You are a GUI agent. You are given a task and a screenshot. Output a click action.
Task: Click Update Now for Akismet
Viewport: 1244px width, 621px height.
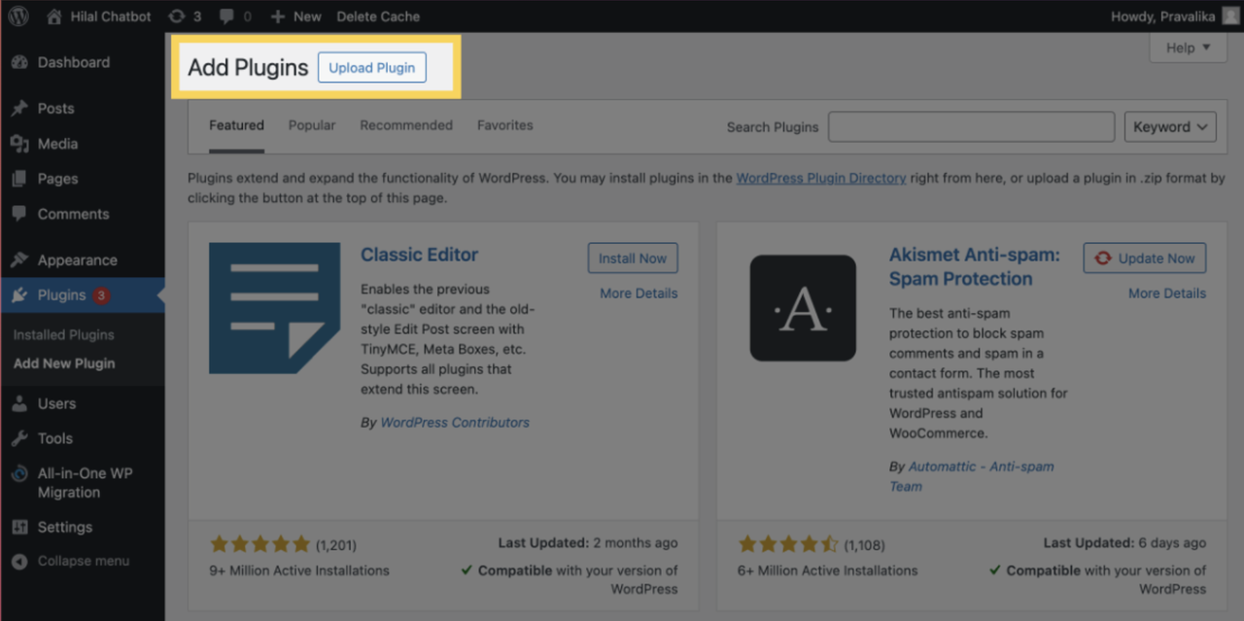click(x=1145, y=259)
